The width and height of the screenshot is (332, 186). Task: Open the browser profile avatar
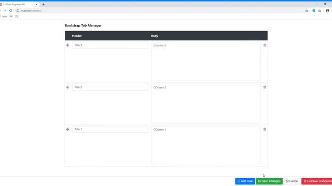(x=327, y=10)
